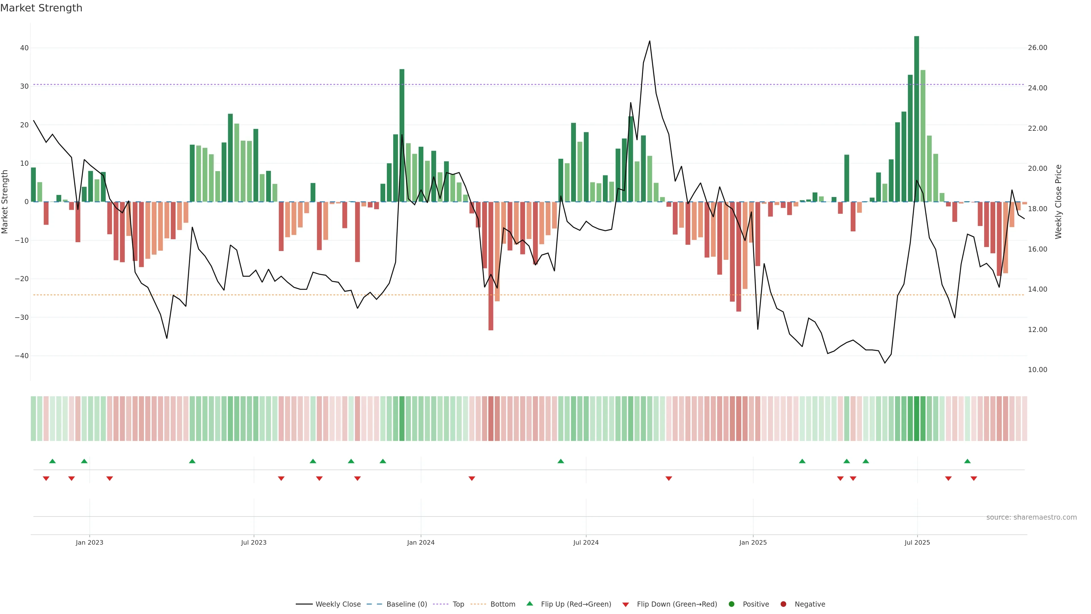Viewport: 1091px width, 614px height.
Task: Click the 26.00 price axis tick label
Action: (1037, 47)
